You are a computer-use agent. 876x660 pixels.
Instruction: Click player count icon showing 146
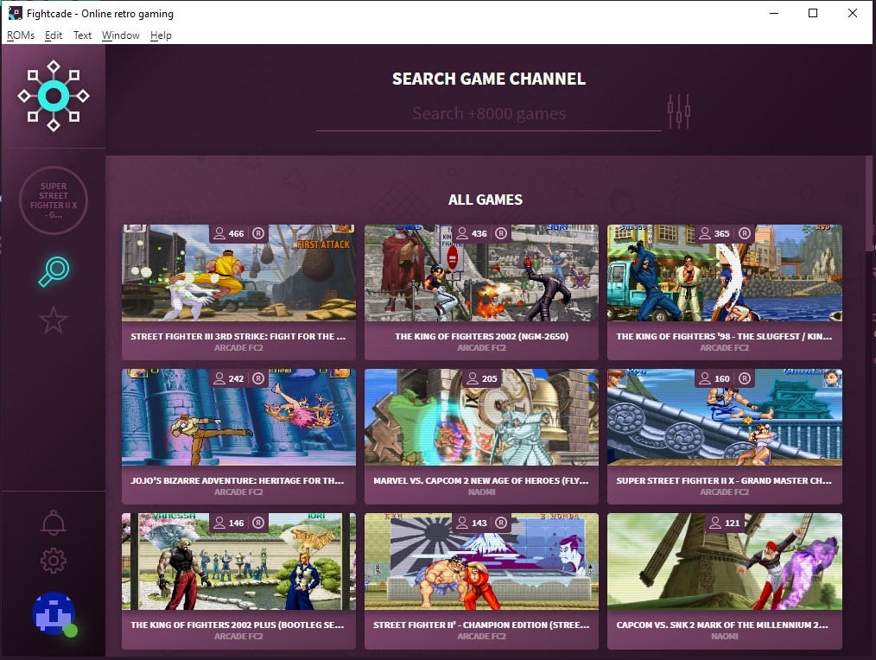pyautogui.click(x=219, y=523)
